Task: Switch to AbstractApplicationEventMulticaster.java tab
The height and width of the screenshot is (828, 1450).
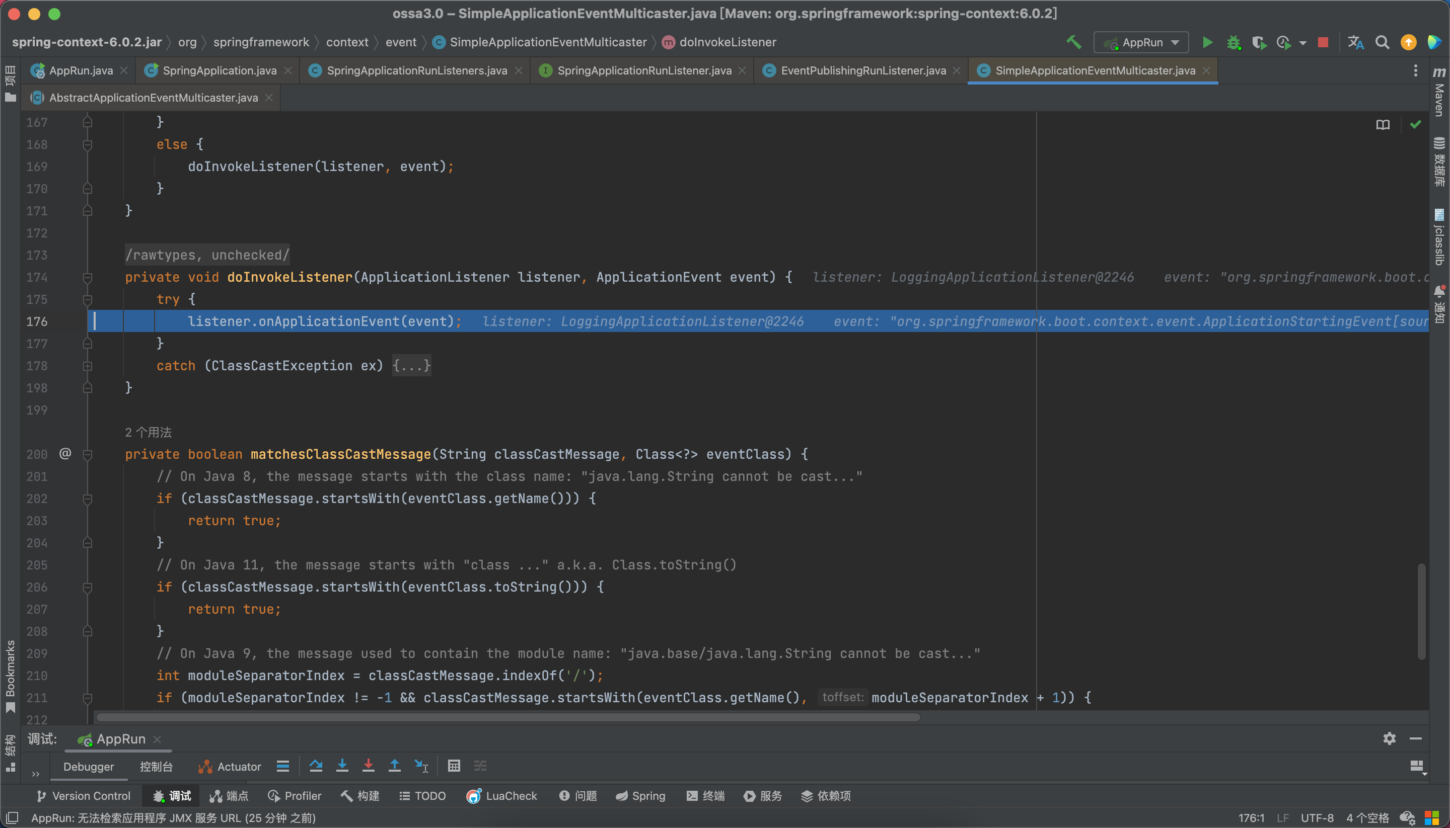Action: (x=153, y=98)
